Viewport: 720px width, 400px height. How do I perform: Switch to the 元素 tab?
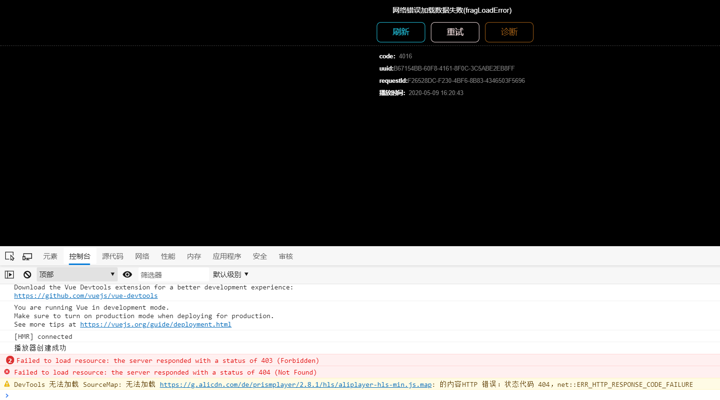pos(50,256)
